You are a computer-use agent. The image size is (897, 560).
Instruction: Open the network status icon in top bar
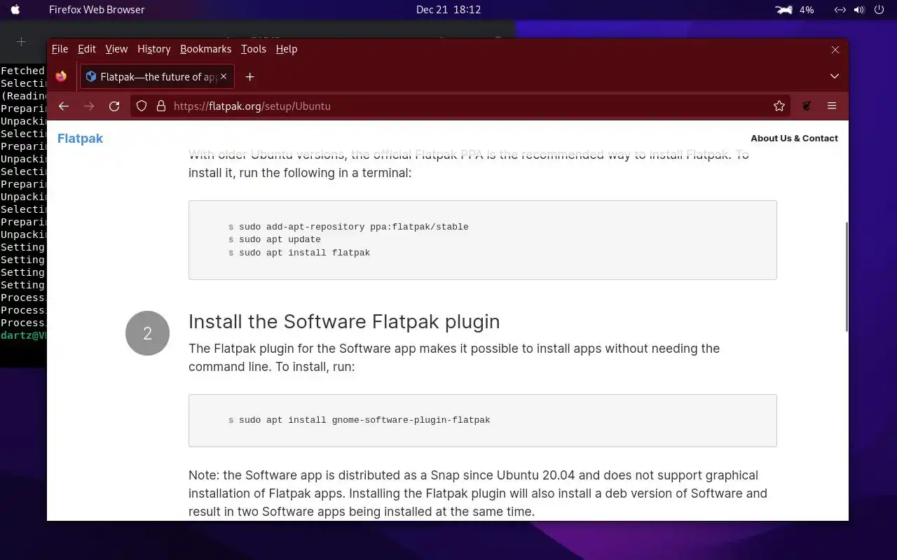point(840,10)
